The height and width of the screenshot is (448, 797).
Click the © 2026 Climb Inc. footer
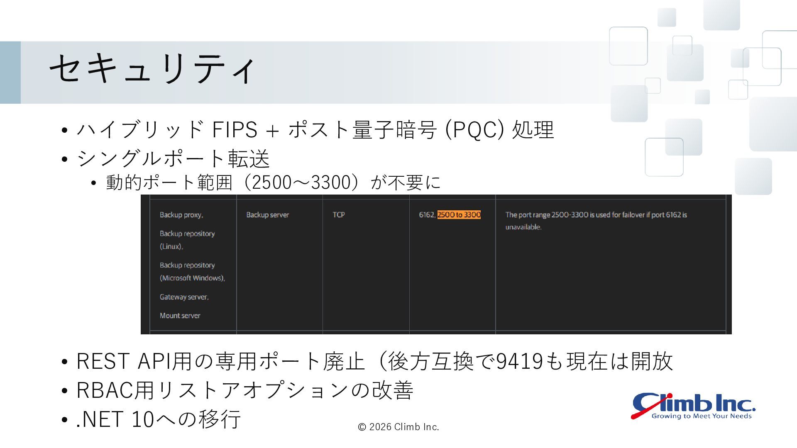tap(398, 427)
